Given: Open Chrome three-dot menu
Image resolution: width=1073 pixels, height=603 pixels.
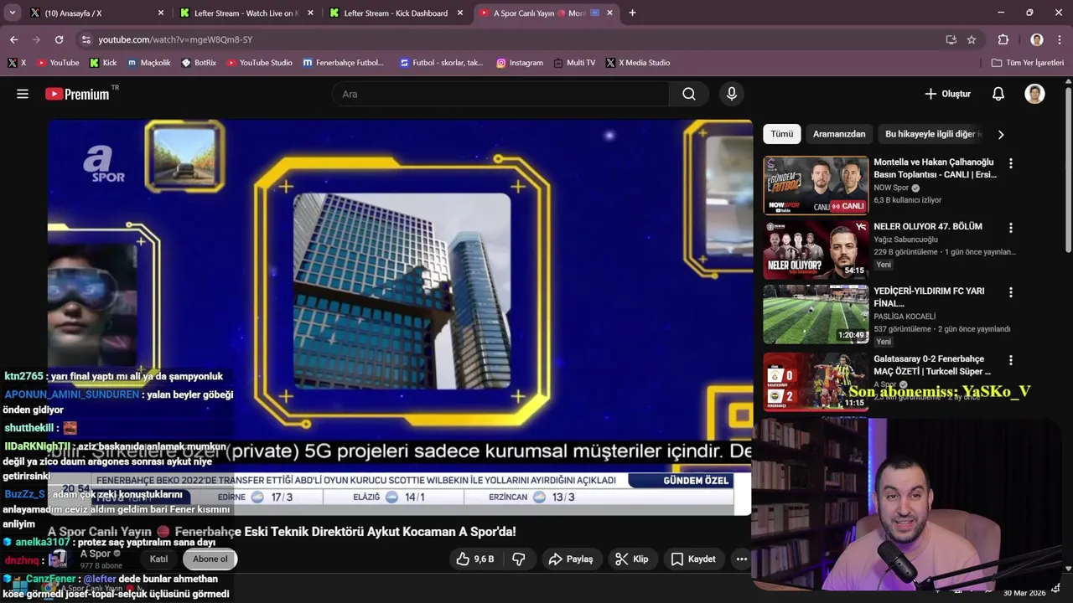Looking at the screenshot, I should (1060, 39).
